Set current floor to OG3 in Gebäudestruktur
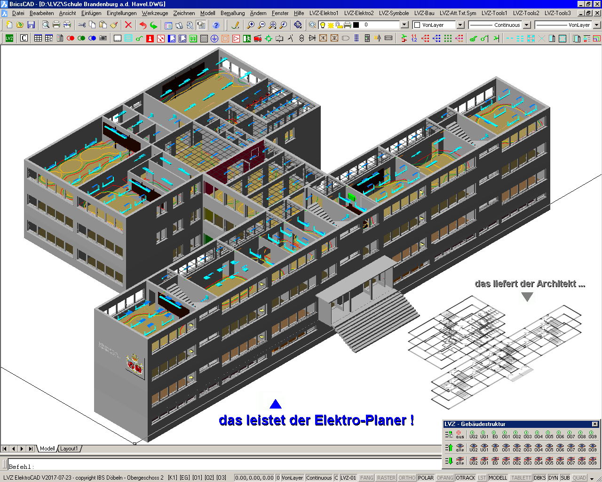Screen dimensions: 602x482 click(x=527, y=434)
